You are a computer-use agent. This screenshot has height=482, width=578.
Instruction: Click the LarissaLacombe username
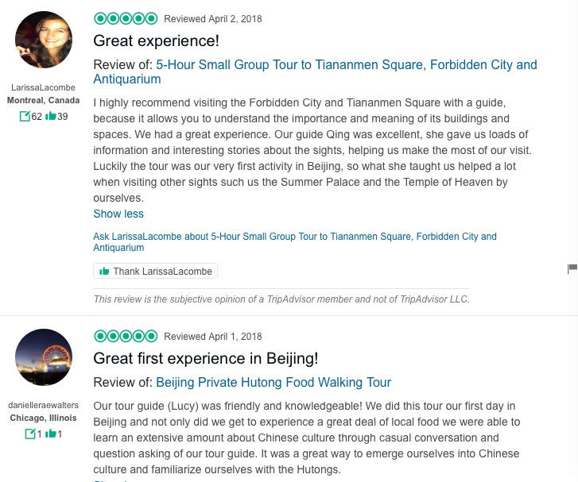[x=44, y=88]
